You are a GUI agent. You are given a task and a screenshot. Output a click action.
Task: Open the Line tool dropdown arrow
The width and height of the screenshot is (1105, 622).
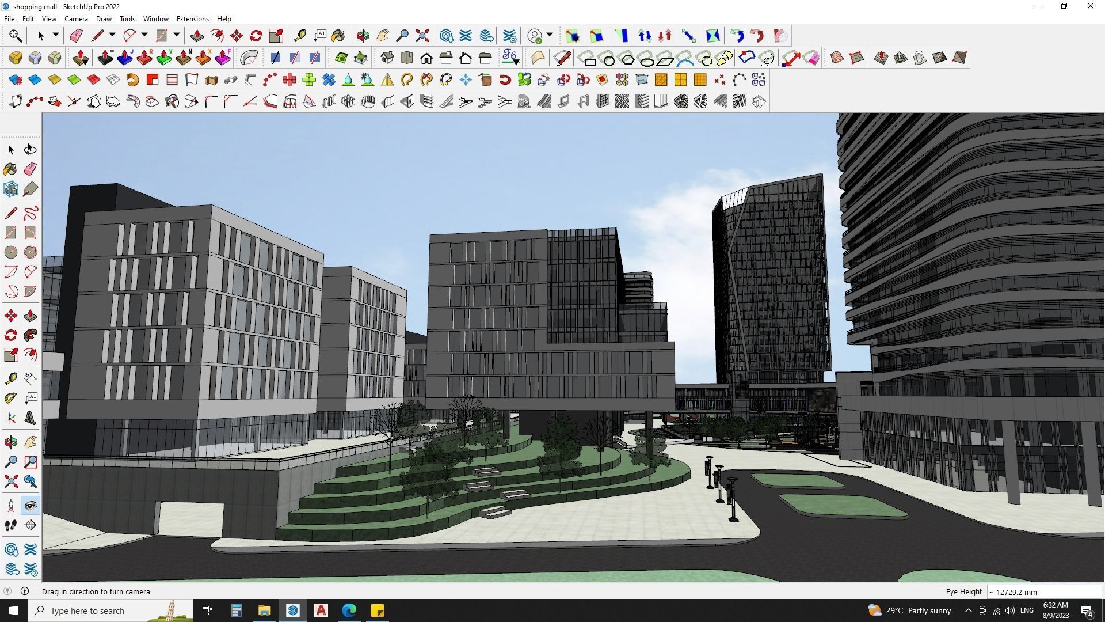tap(112, 36)
